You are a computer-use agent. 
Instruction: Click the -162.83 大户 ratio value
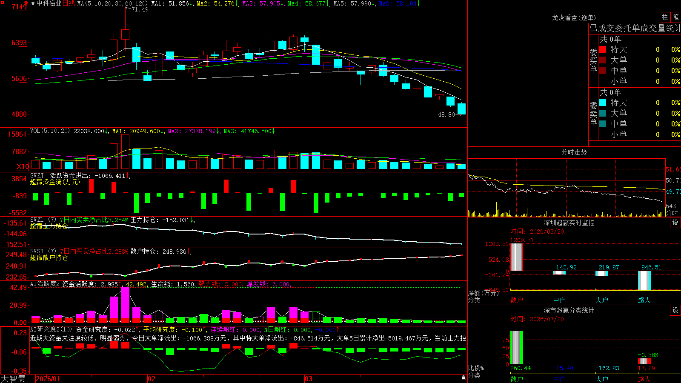(607, 369)
